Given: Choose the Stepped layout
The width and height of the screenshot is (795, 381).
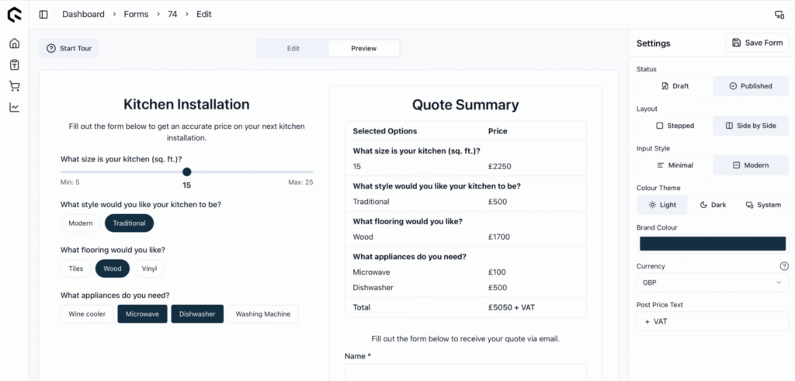Looking at the screenshot, I should [x=675, y=126].
